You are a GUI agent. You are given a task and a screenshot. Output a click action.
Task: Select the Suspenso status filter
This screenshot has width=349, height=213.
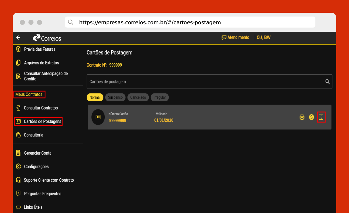(x=115, y=97)
